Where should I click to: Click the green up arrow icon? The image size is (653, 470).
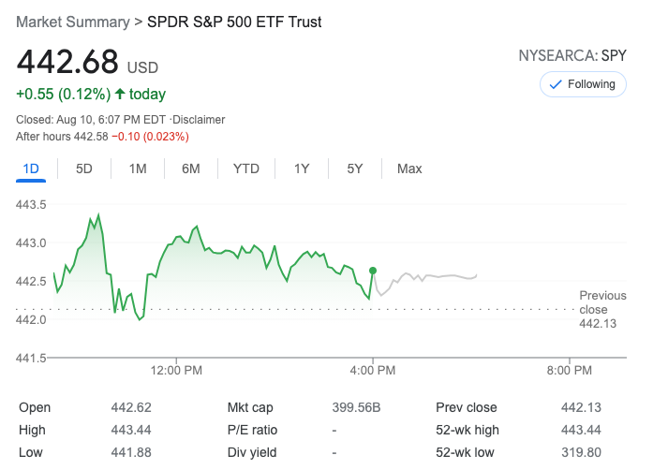pyautogui.click(x=119, y=94)
